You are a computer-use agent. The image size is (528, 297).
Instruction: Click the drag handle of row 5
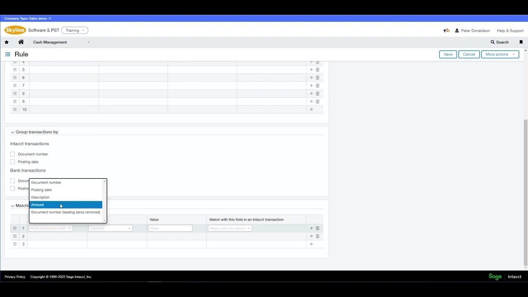point(15,70)
